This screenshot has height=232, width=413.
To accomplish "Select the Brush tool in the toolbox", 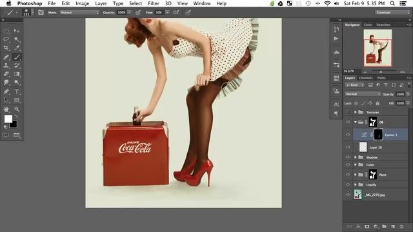I will [17, 57].
